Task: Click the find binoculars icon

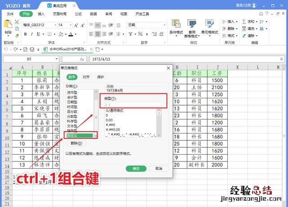Action: pyautogui.click(x=261, y=29)
